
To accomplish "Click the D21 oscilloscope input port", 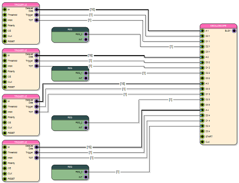I will coord(202,46).
